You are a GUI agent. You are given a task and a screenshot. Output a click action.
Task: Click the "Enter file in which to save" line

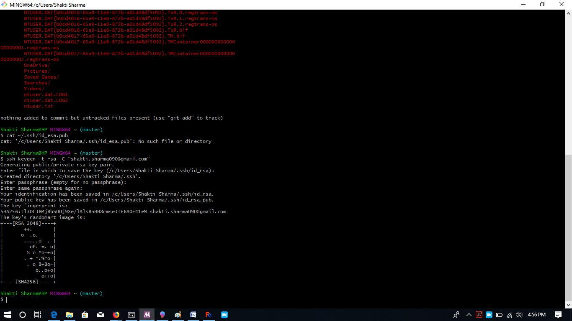point(108,171)
